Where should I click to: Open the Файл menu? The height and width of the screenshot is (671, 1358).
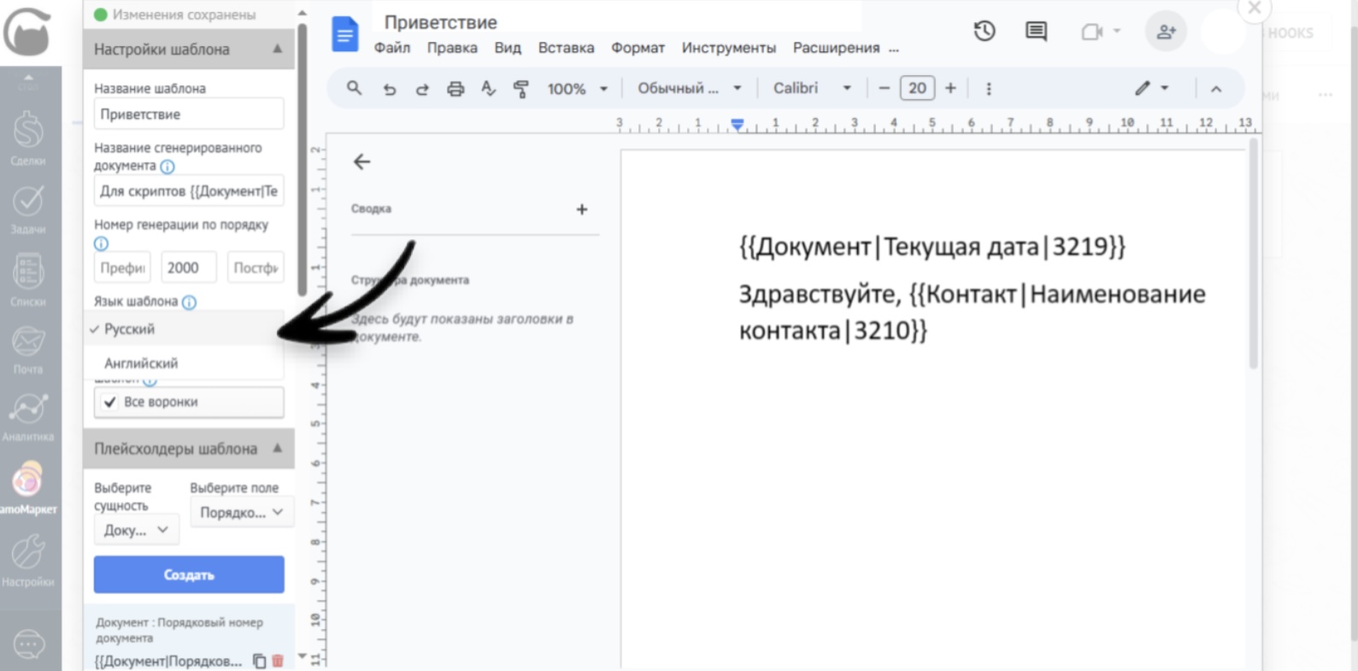pos(392,48)
